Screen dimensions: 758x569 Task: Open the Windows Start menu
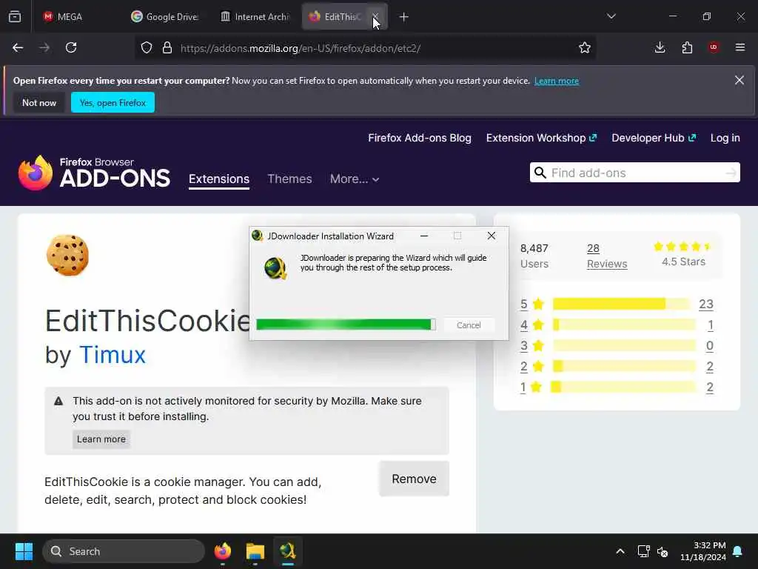24,551
